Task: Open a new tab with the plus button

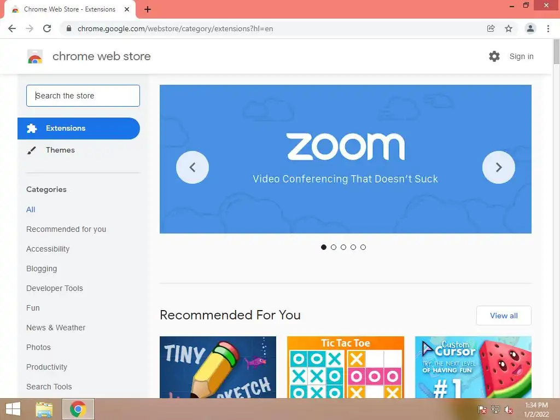Action: tap(148, 9)
